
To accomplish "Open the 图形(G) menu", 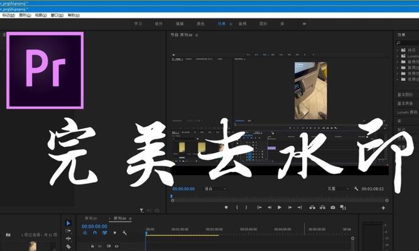I will coord(25,15).
